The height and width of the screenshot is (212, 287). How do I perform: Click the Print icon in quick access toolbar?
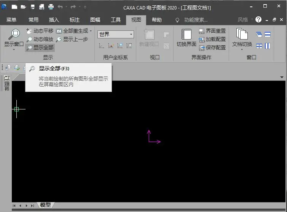tap(51, 7)
